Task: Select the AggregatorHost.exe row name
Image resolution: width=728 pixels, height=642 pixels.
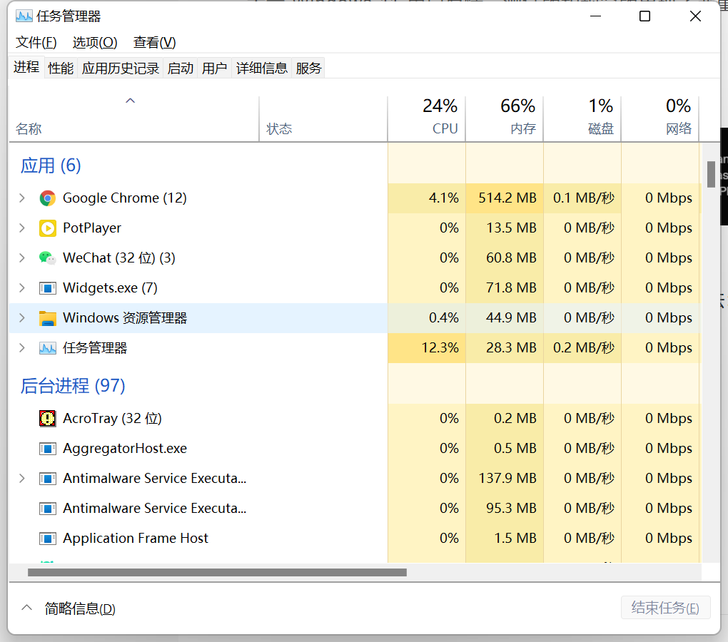Action: pyautogui.click(x=125, y=449)
